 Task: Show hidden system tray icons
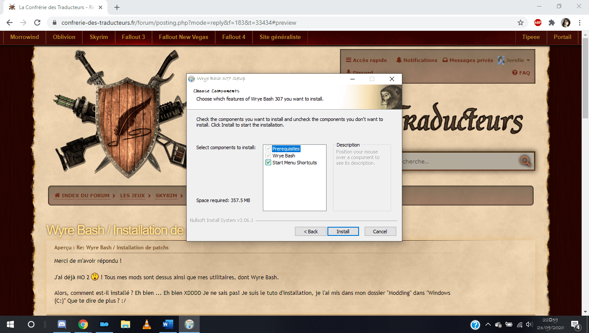click(x=488, y=324)
